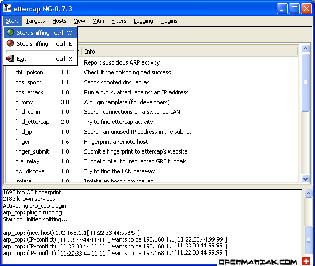Open the Start menu

(12, 21)
